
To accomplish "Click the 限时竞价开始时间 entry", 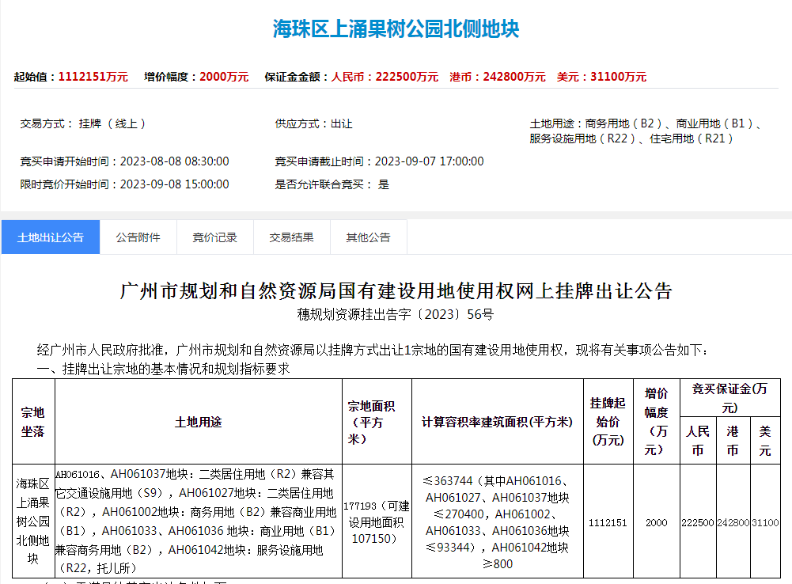I will point(123,184).
